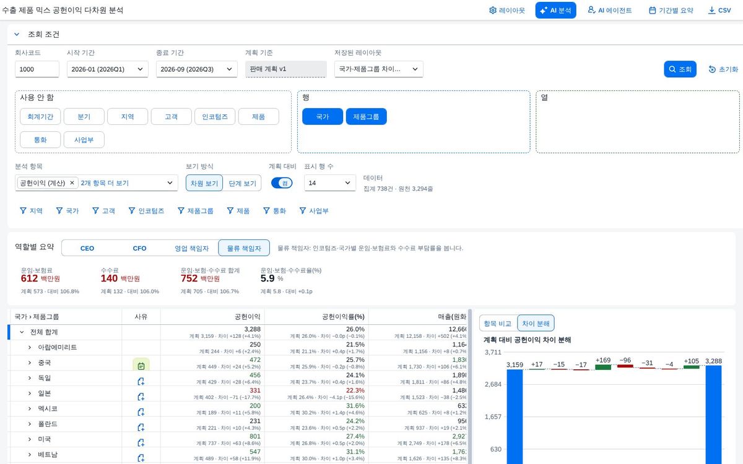Select the unused 통화 dimension chip

coord(40,140)
